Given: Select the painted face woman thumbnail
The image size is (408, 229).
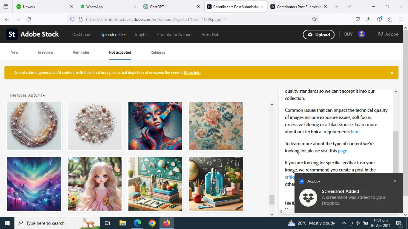Looking at the screenshot, I should [155, 126].
